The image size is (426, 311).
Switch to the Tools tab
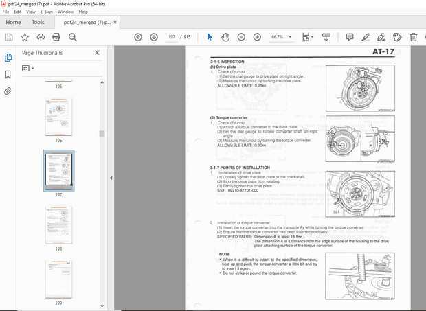tap(38, 22)
